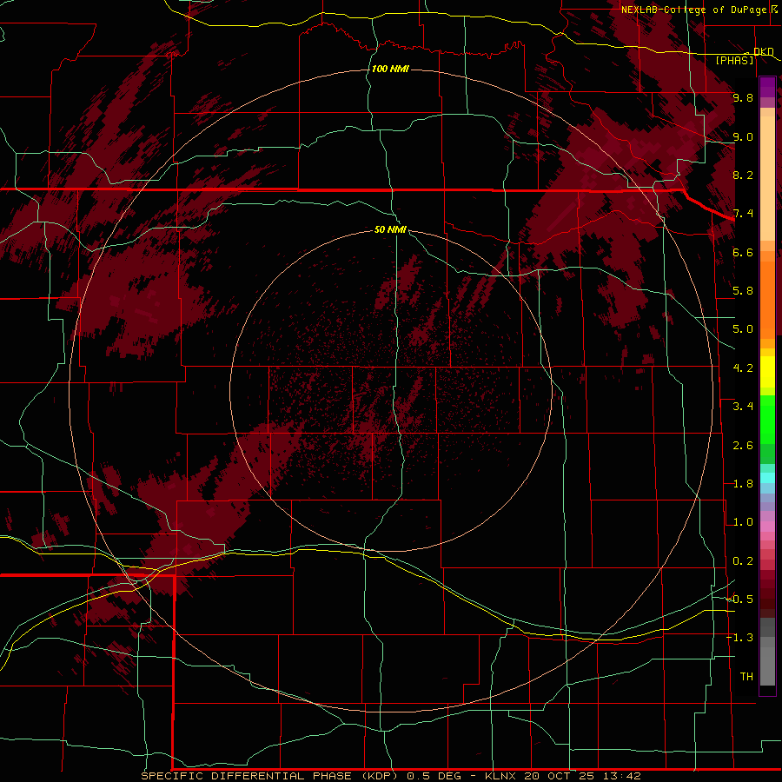Click the 50 NMI range ring label

(x=390, y=229)
